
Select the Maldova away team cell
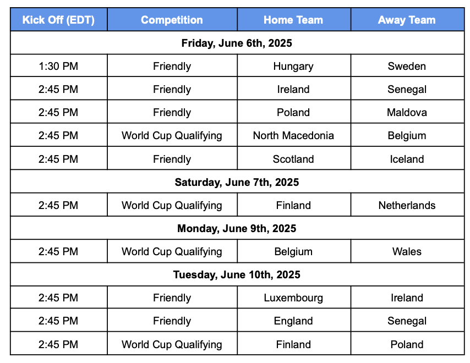pyautogui.click(x=407, y=112)
